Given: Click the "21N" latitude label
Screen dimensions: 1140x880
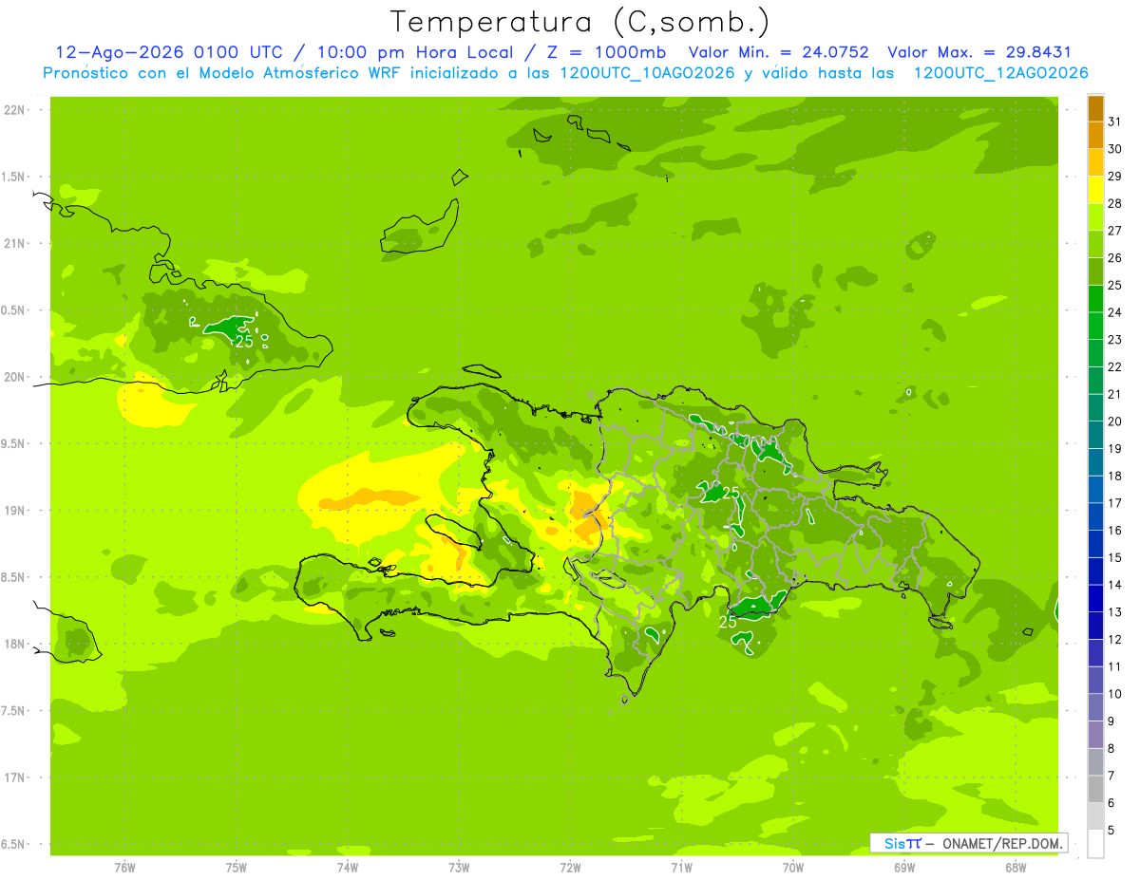Looking at the screenshot, I should (x=16, y=243).
